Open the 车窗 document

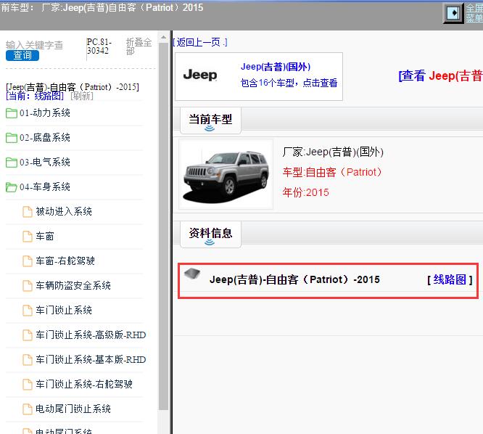click(45, 237)
